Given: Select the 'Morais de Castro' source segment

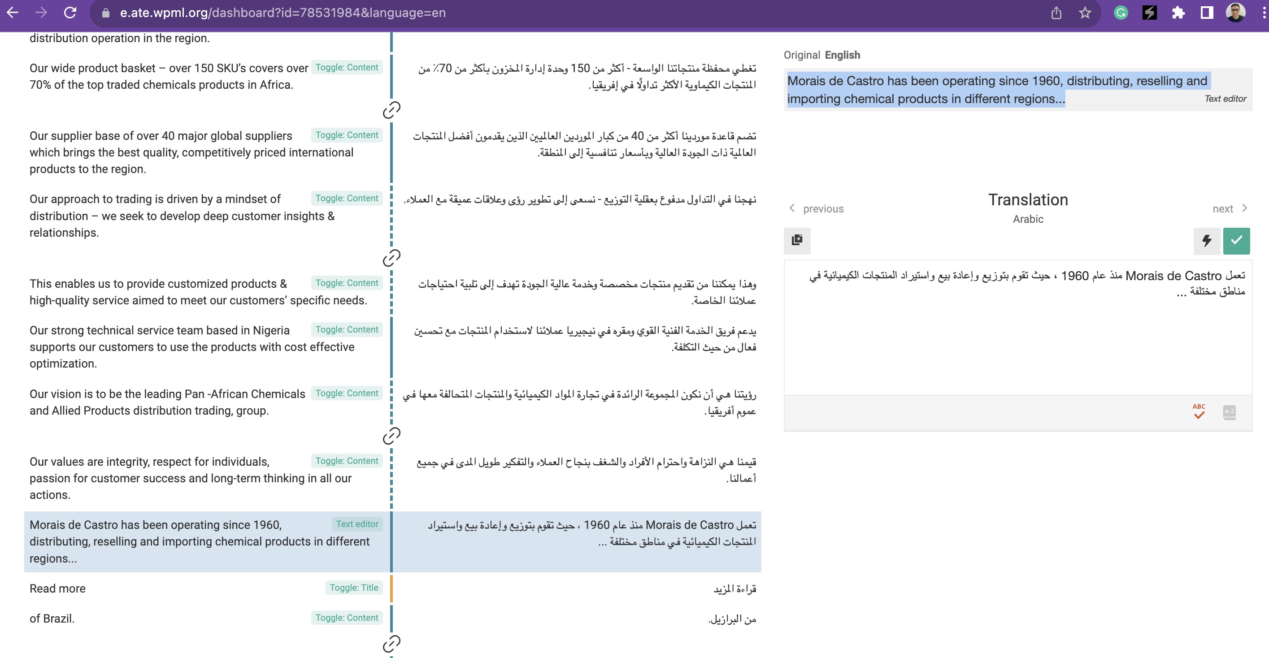Looking at the screenshot, I should [200, 542].
